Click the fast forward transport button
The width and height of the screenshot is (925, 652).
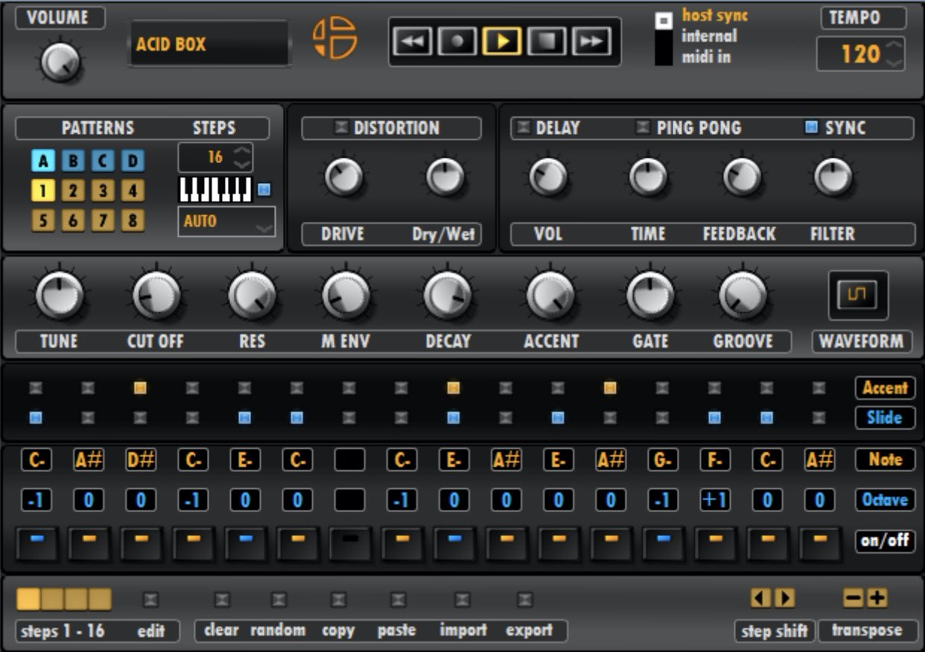[591, 42]
